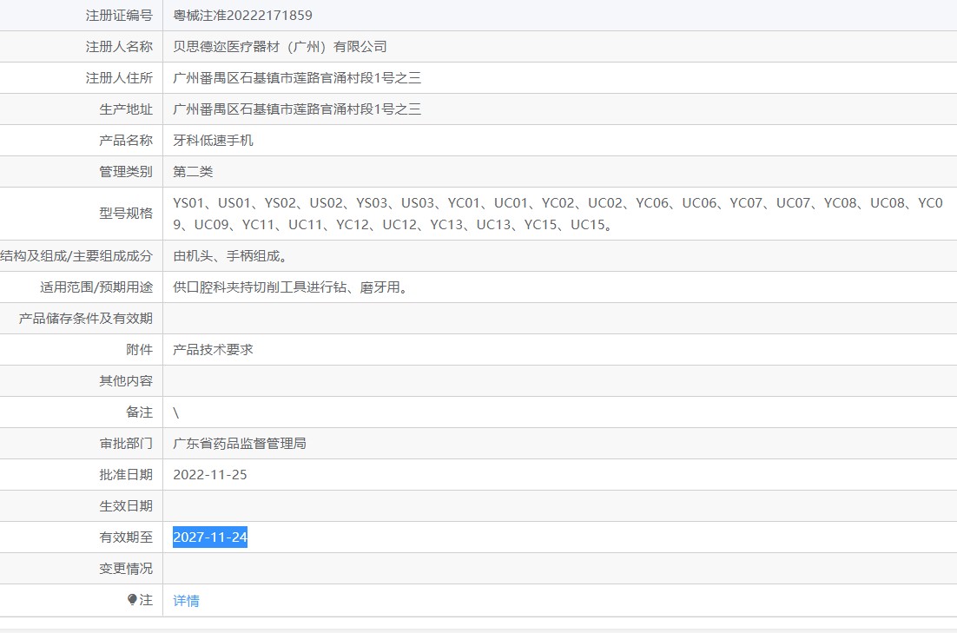This screenshot has width=957, height=633.
Task: Click the attachment value 产品技术要求
Action: pos(213,350)
